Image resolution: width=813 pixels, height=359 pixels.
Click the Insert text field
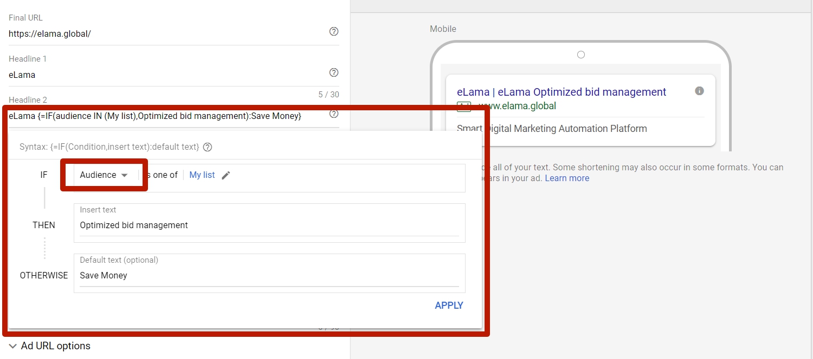click(269, 225)
